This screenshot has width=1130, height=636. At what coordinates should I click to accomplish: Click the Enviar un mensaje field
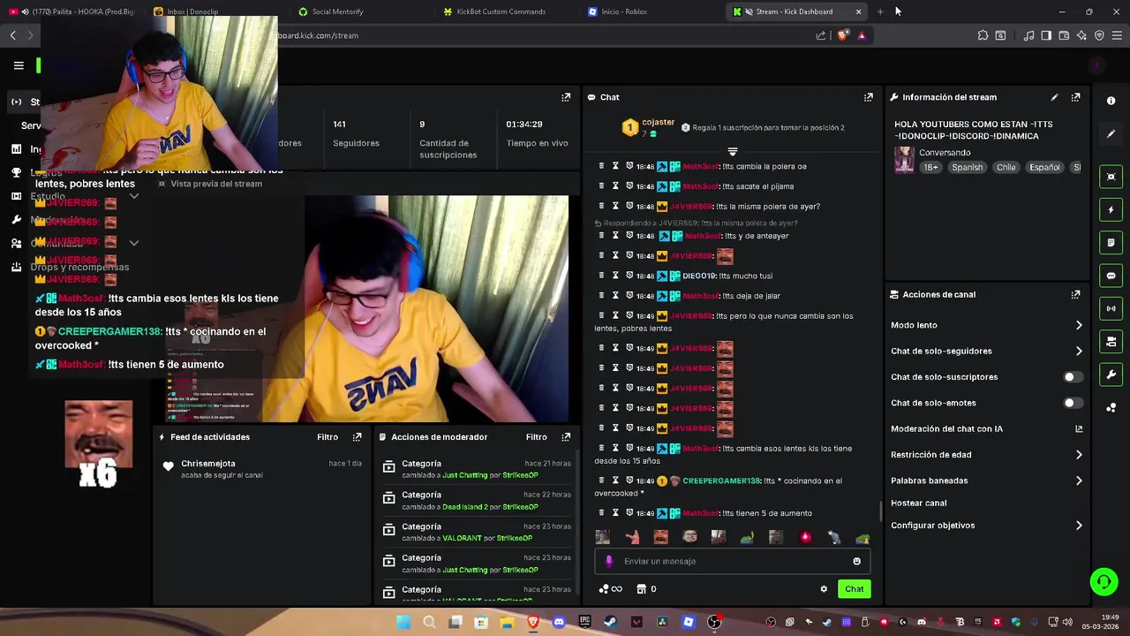tap(733, 562)
